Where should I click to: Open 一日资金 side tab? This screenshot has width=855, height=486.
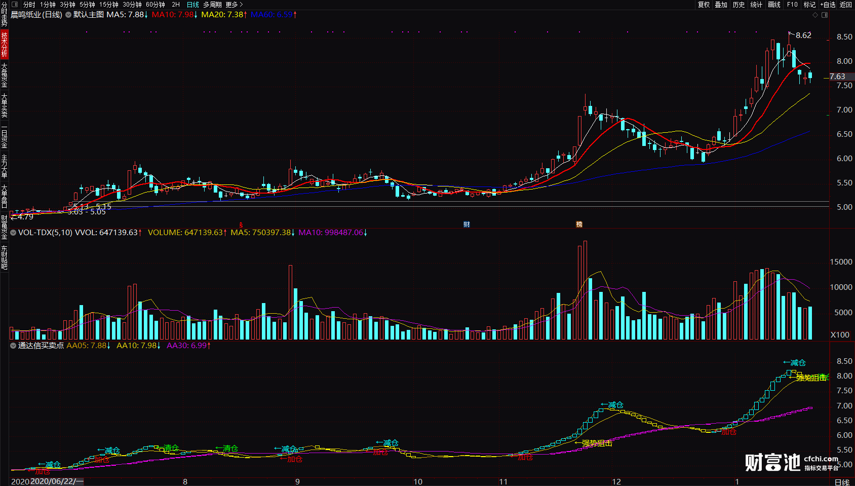pyautogui.click(x=4, y=136)
